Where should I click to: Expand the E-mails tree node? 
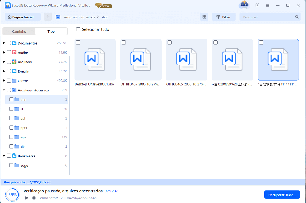point(4,71)
